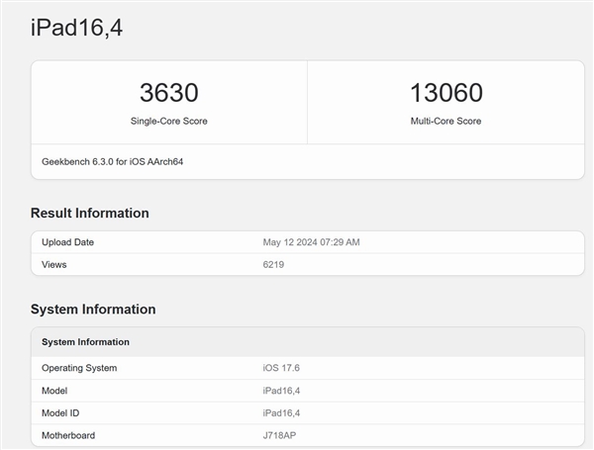594x450 pixels.
Task: Click the Result Information section heading
Action: [90, 213]
